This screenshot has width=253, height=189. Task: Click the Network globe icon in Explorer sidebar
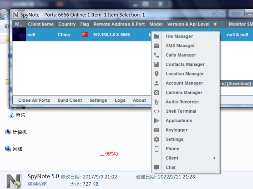click(8, 149)
